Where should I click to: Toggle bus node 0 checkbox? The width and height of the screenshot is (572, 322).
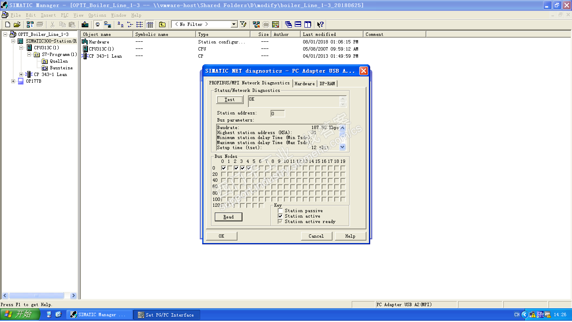(x=224, y=168)
